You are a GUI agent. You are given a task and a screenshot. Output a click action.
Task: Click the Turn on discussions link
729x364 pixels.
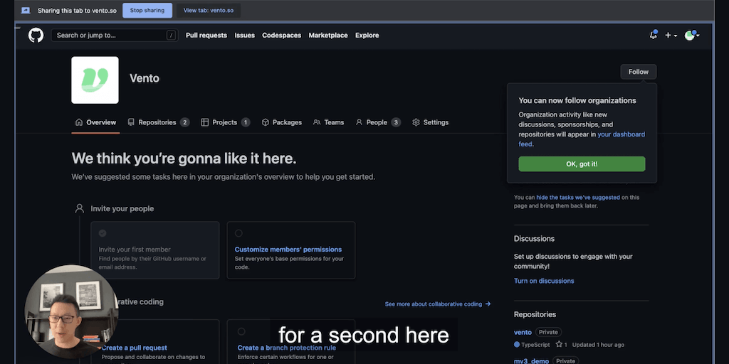point(544,281)
